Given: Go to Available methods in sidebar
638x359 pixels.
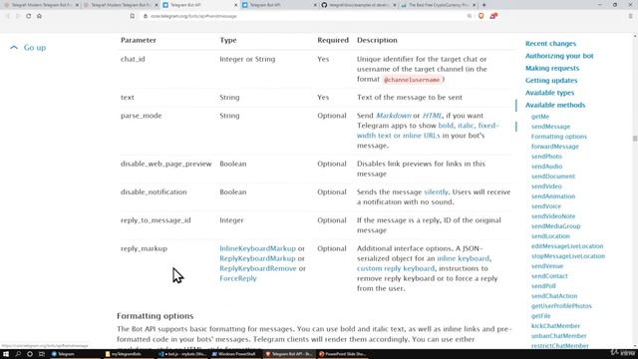Looking at the screenshot, I should pyautogui.click(x=555, y=105).
